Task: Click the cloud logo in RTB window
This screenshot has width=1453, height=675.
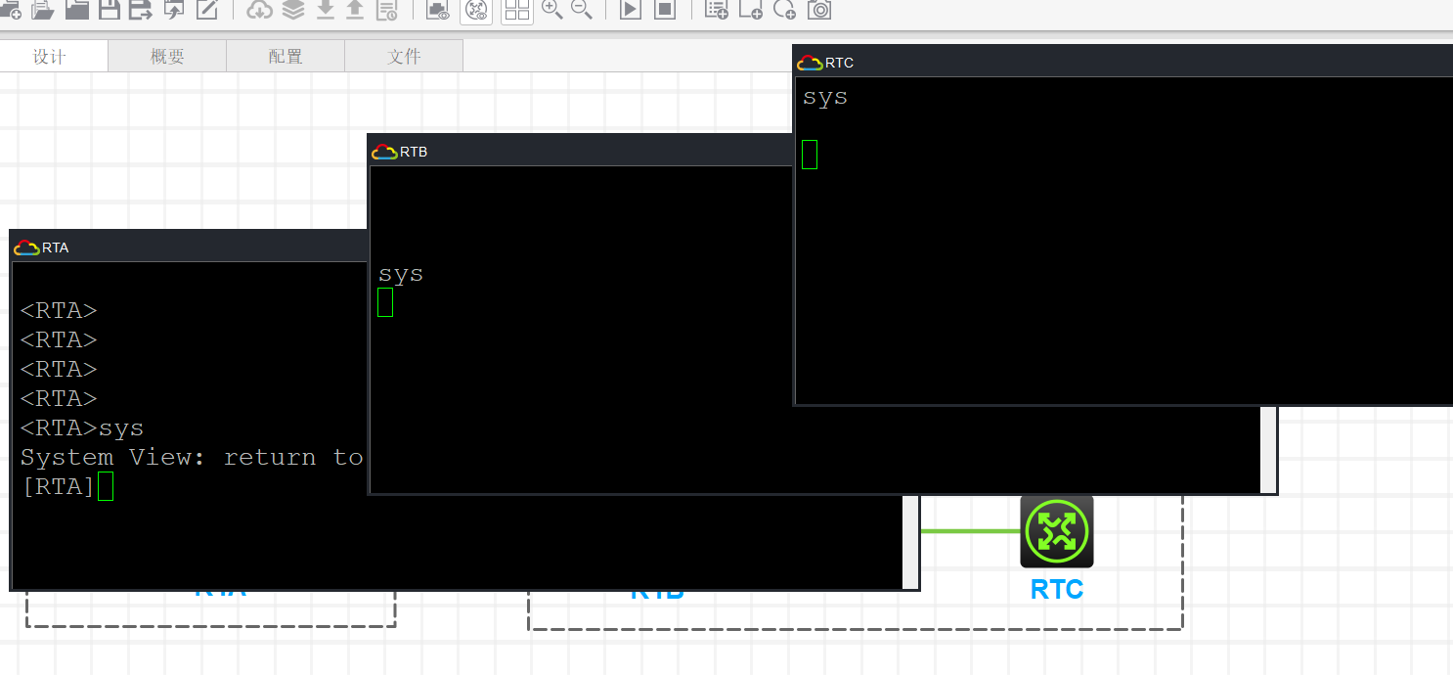Action: (x=384, y=152)
